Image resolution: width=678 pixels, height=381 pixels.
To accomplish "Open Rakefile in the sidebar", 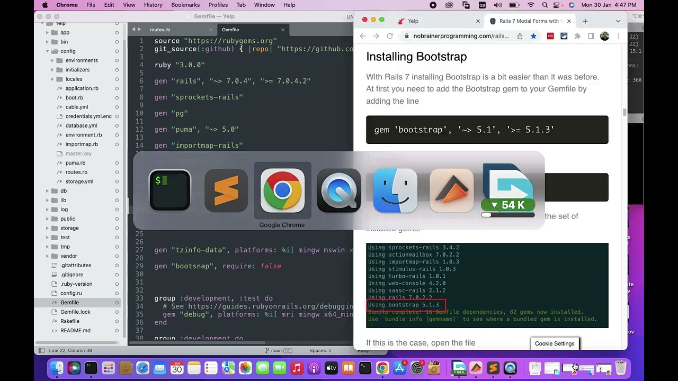I will click(69, 321).
